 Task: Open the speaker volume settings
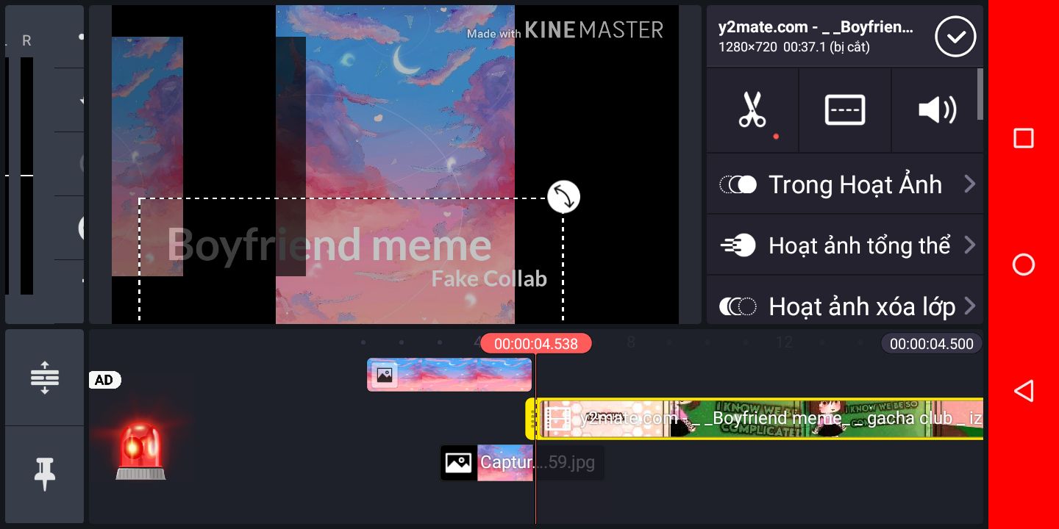click(937, 110)
